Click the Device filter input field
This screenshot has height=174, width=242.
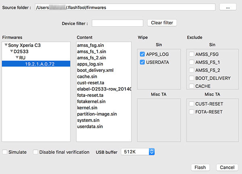pyautogui.click(x=117, y=23)
